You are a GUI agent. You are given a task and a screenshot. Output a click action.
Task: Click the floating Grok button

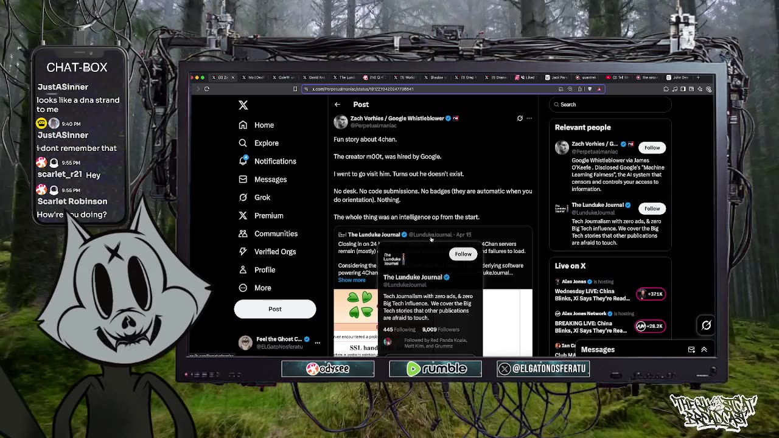click(706, 325)
